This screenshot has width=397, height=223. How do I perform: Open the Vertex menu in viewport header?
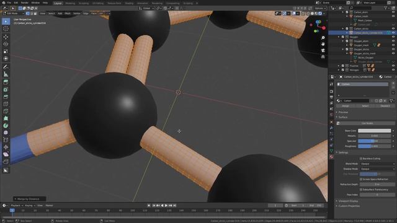tap(76, 14)
